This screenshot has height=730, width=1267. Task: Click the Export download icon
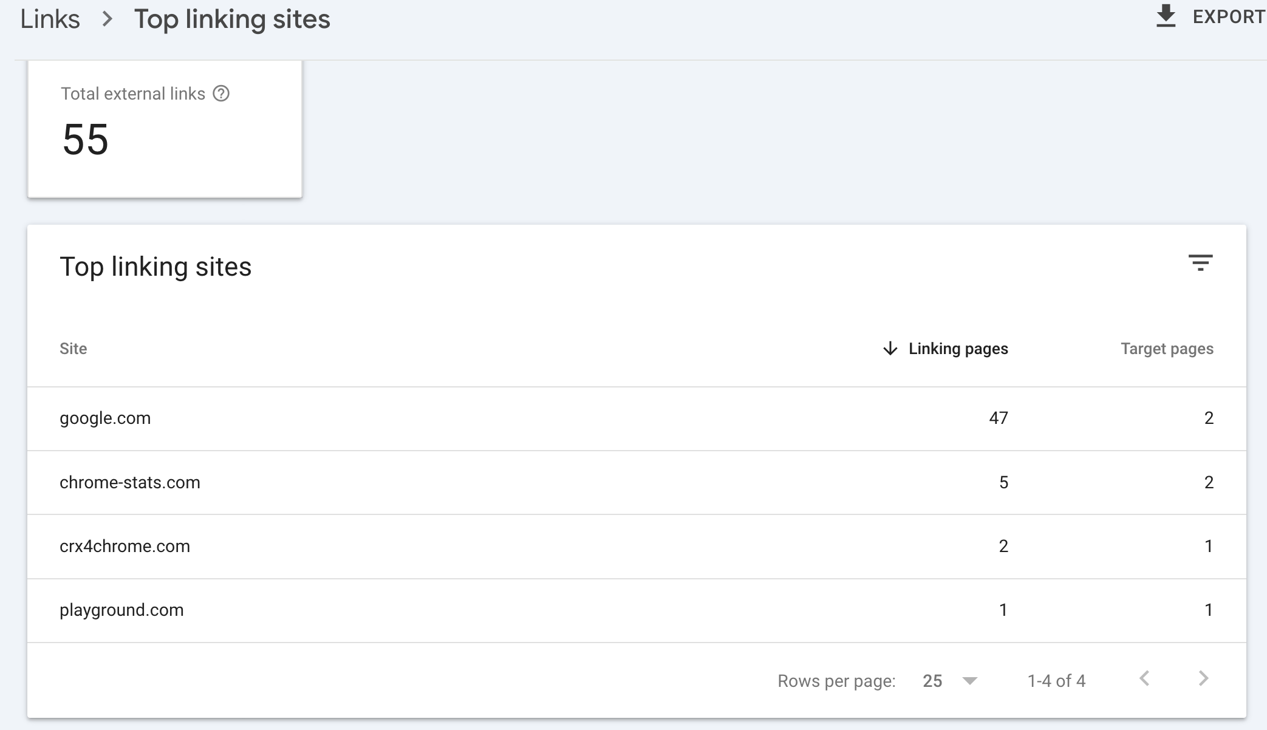point(1166,16)
